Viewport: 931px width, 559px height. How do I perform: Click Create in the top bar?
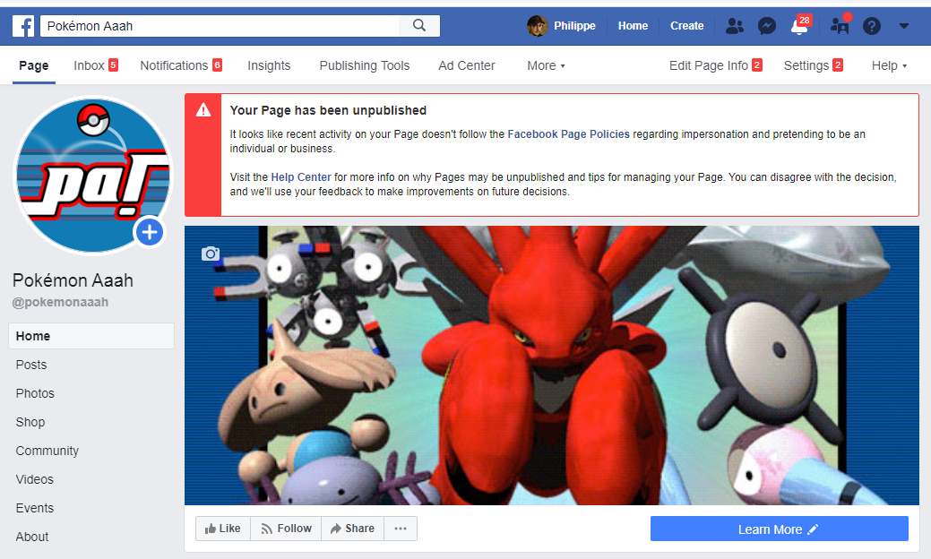(x=687, y=26)
